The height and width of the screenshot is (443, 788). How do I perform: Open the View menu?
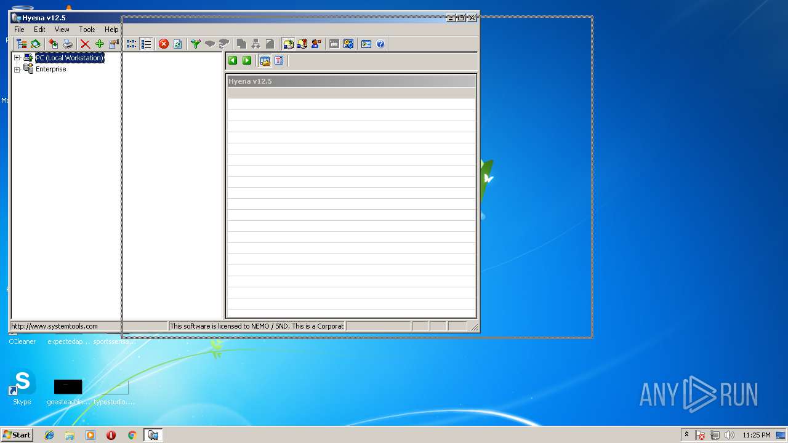pyautogui.click(x=62, y=30)
